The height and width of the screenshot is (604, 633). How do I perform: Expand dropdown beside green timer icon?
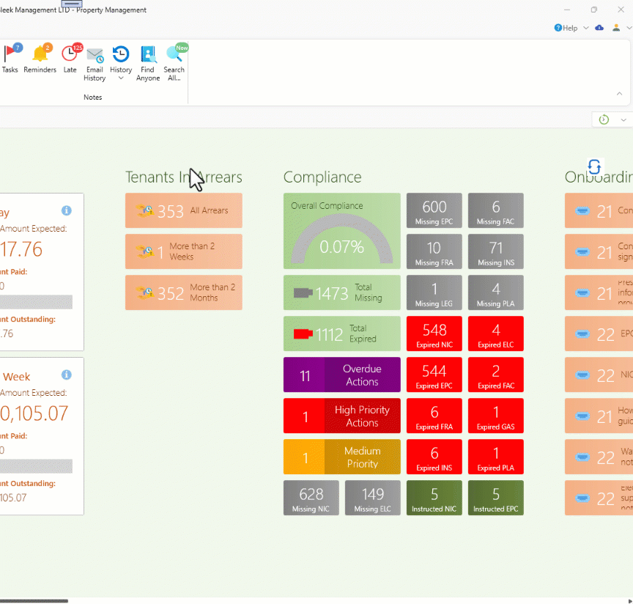(x=623, y=119)
